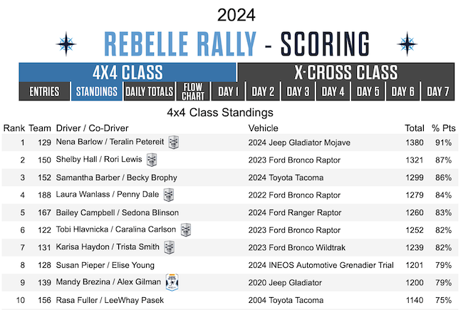Viewport: 463px width, 310px height.
Task: Click badge icon beside Tobi Hlavnicka / Caralina Carlson
Action: coord(186,230)
